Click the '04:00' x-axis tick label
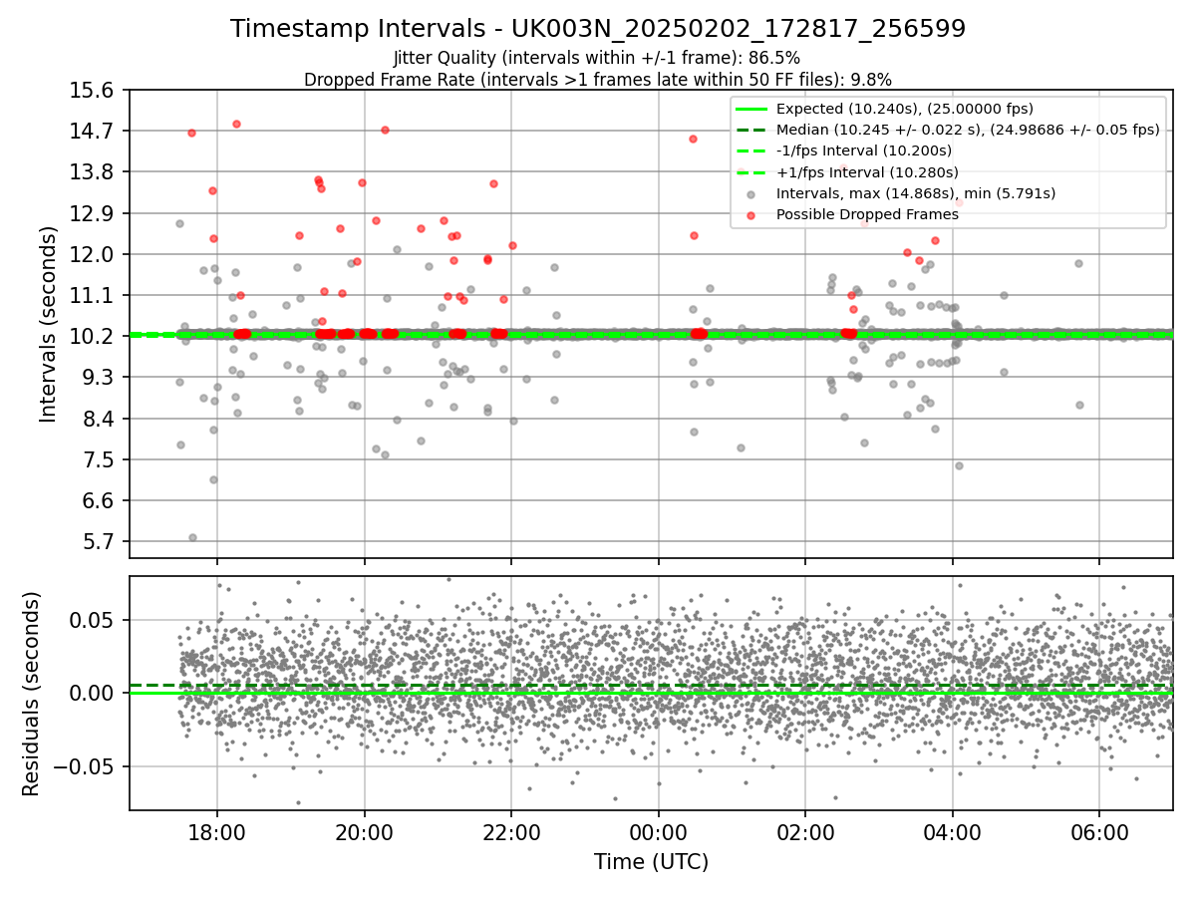Image resolution: width=1196 pixels, height=897 pixels. coord(953,832)
